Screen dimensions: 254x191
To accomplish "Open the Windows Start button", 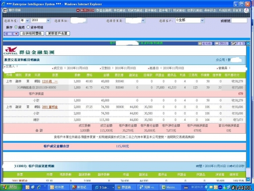I will click(x=11, y=187).
